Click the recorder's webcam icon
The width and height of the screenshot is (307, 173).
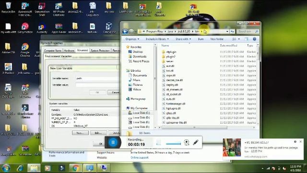click(187, 142)
